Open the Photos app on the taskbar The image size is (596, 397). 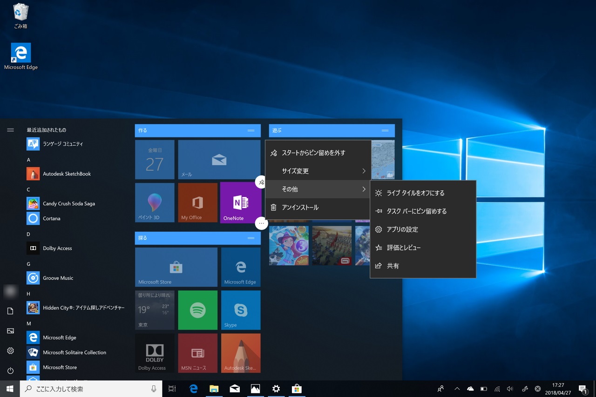tap(255, 389)
